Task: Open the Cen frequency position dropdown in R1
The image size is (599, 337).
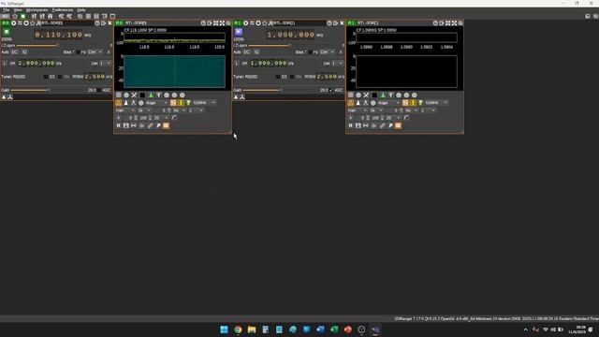Action: click(327, 52)
